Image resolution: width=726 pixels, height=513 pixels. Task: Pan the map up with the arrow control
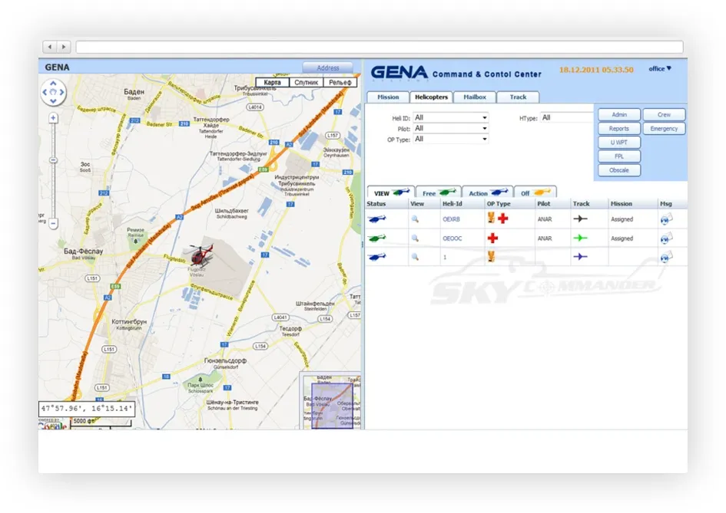point(53,83)
